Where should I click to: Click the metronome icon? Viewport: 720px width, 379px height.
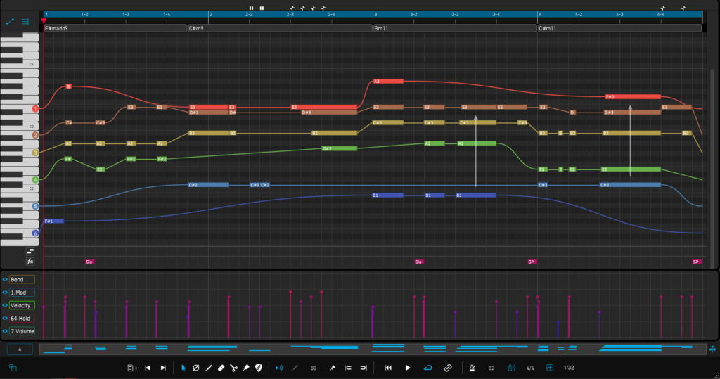pyautogui.click(x=472, y=368)
